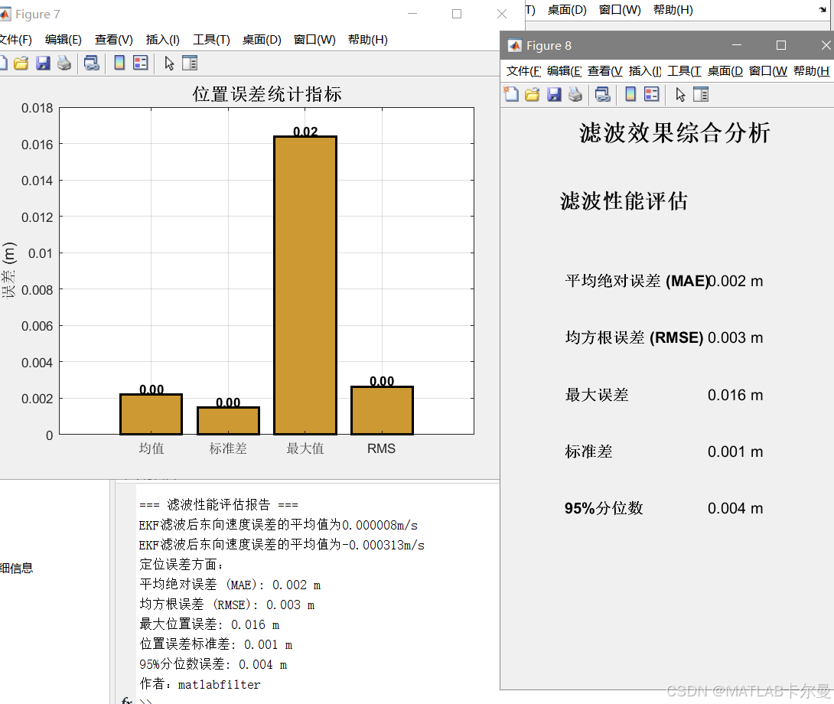Click the command prompt input line

point(319,700)
